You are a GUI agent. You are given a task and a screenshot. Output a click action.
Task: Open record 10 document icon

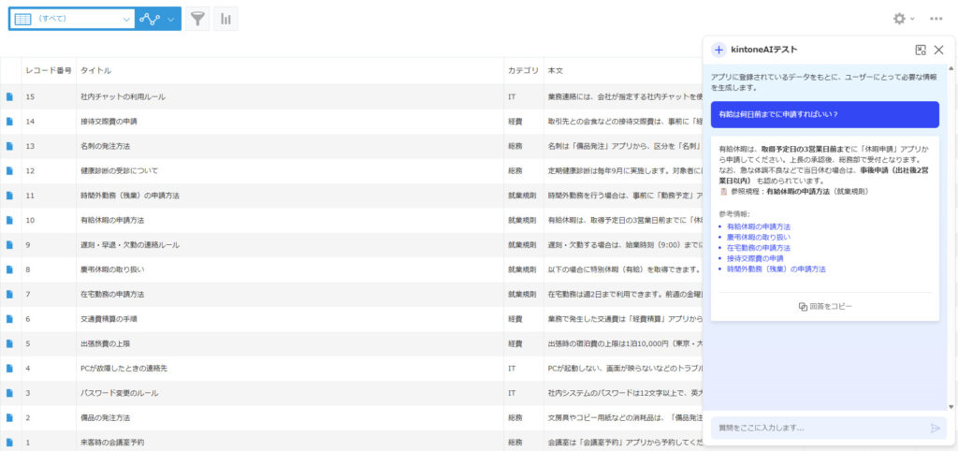9,220
